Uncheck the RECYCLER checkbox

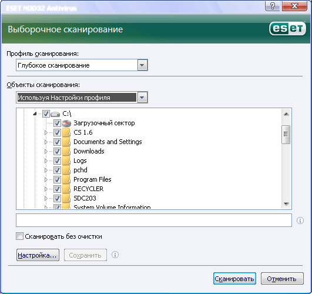(x=57, y=189)
